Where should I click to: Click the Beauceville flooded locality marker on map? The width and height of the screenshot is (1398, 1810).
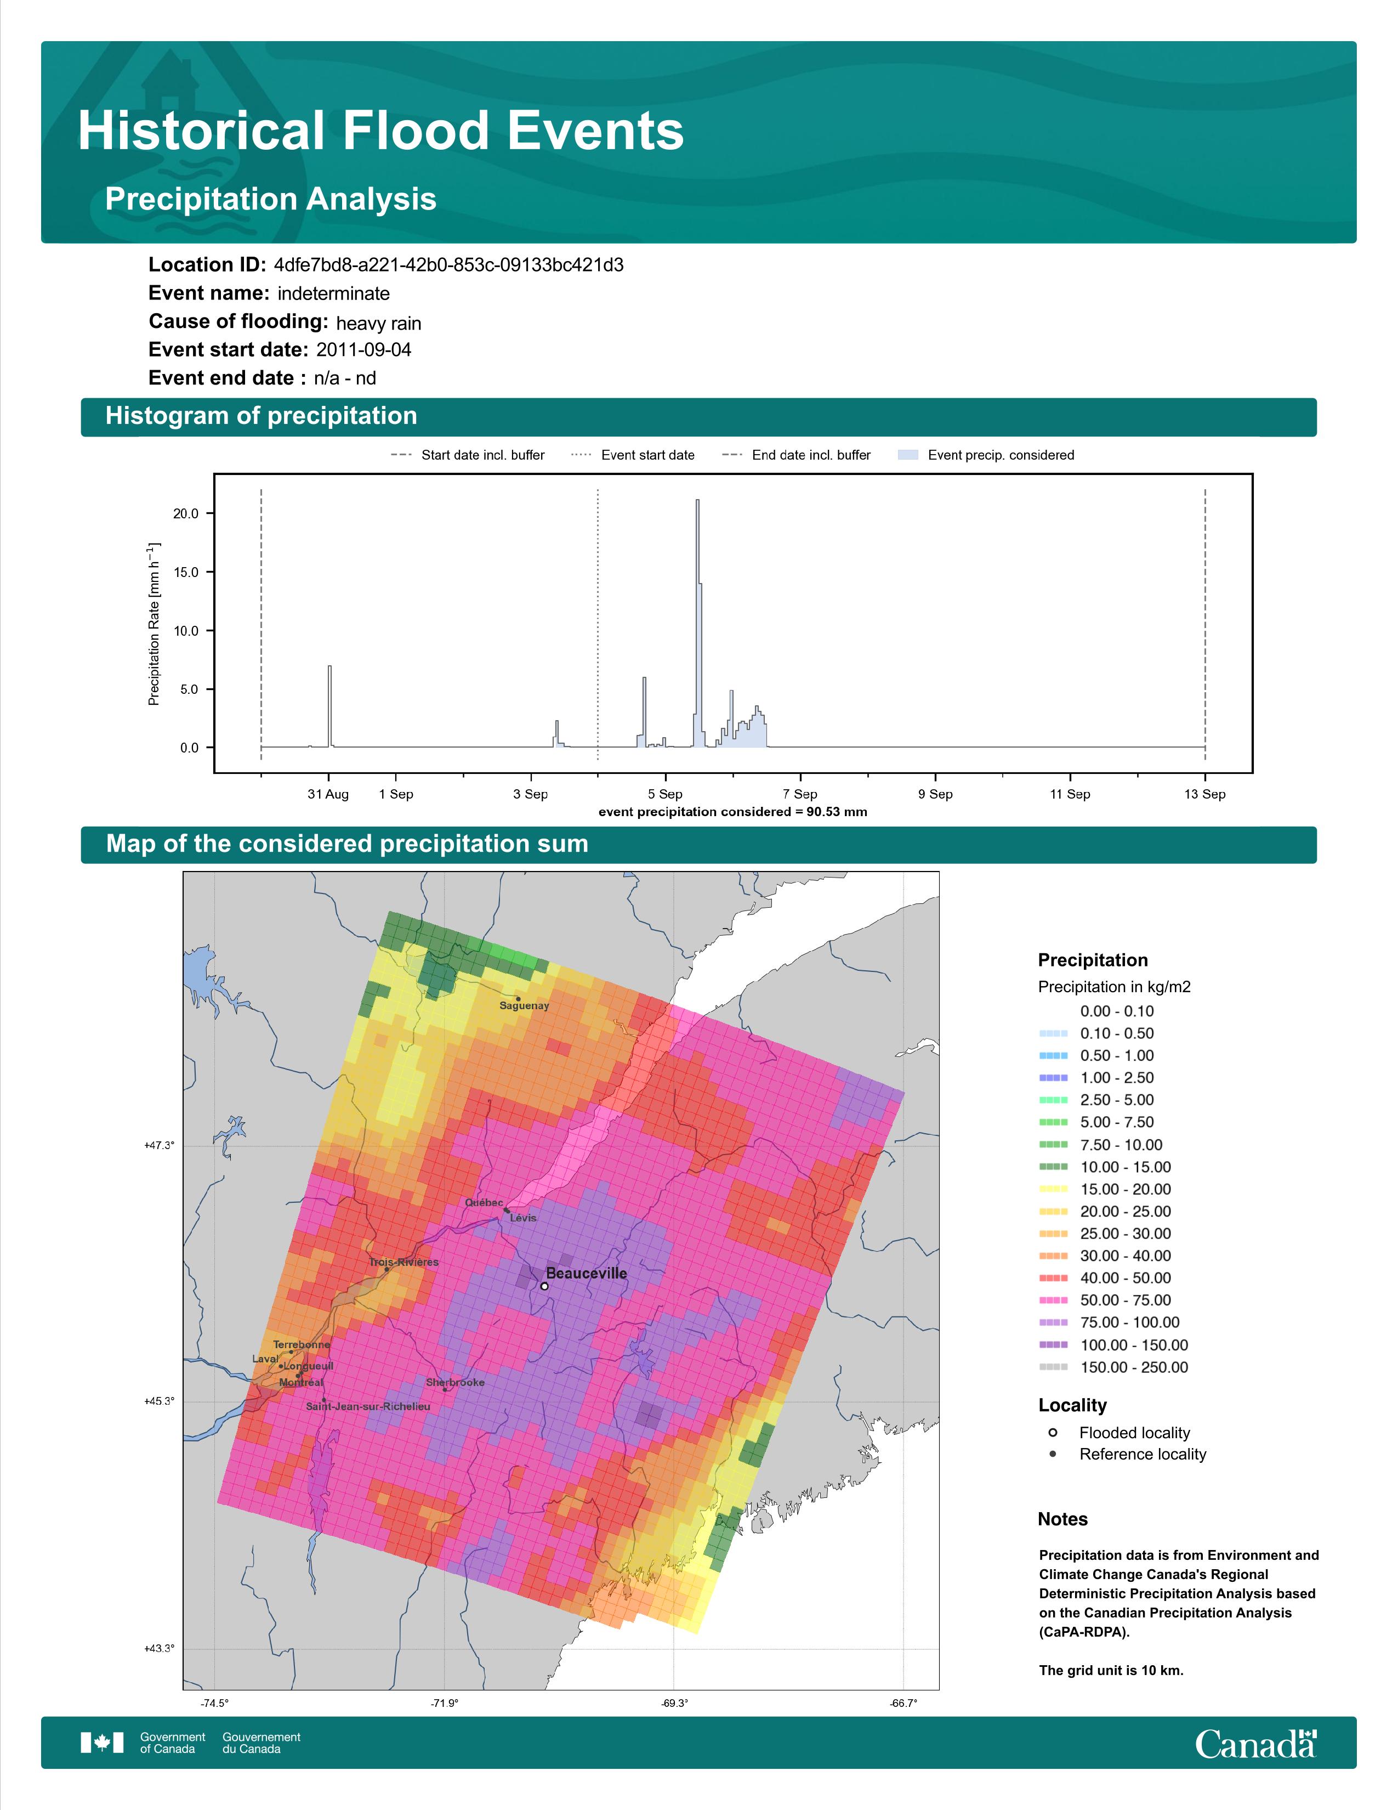click(x=544, y=1286)
